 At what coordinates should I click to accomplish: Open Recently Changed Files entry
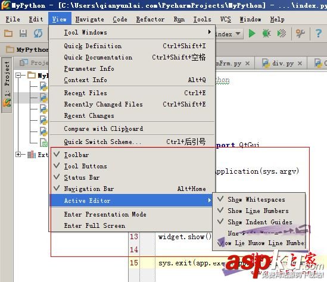[133, 104]
